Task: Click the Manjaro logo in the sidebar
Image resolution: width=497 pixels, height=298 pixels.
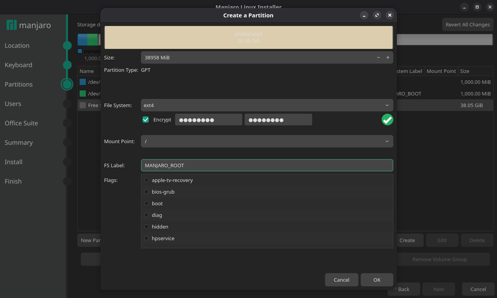Action: pyautogui.click(x=29, y=26)
